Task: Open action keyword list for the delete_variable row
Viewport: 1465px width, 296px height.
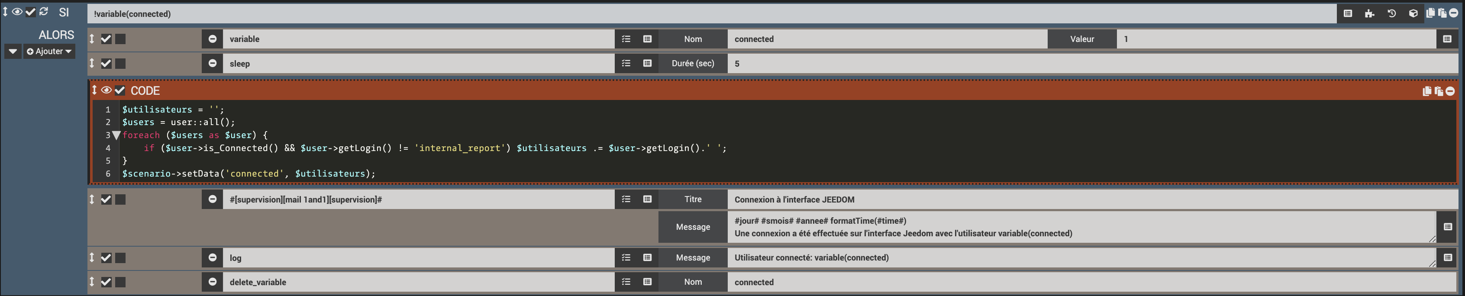Action: pyautogui.click(x=626, y=282)
